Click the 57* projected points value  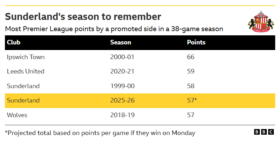tap(192, 100)
